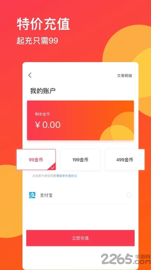Choose the 199金币 recharge amount
The width and height of the screenshot is (151, 270).
point(81,159)
